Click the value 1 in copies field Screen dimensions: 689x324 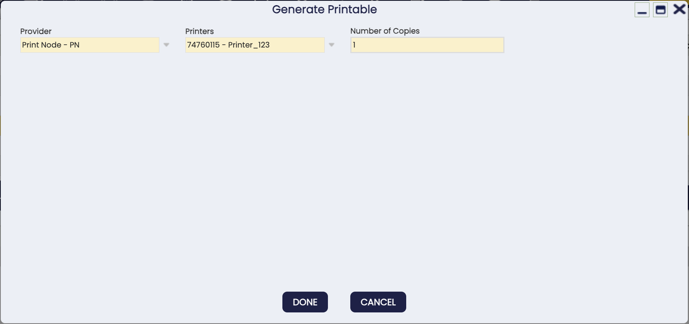[x=354, y=45]
